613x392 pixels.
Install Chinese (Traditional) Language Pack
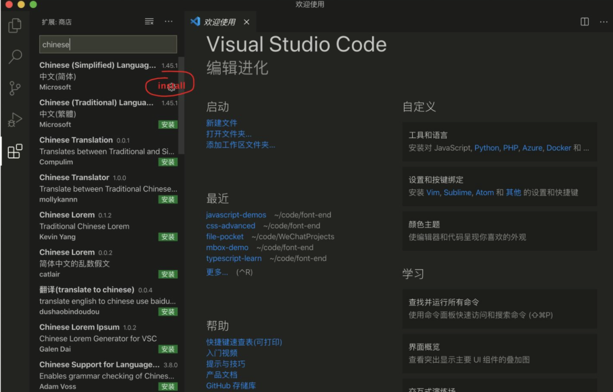(168, 125)
